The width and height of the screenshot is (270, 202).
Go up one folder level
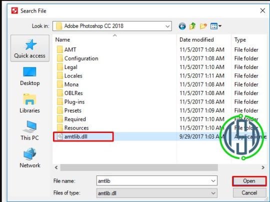(192, 26)
